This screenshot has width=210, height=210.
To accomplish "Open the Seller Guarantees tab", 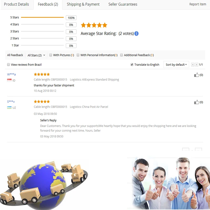I will (x=123, y=4).
